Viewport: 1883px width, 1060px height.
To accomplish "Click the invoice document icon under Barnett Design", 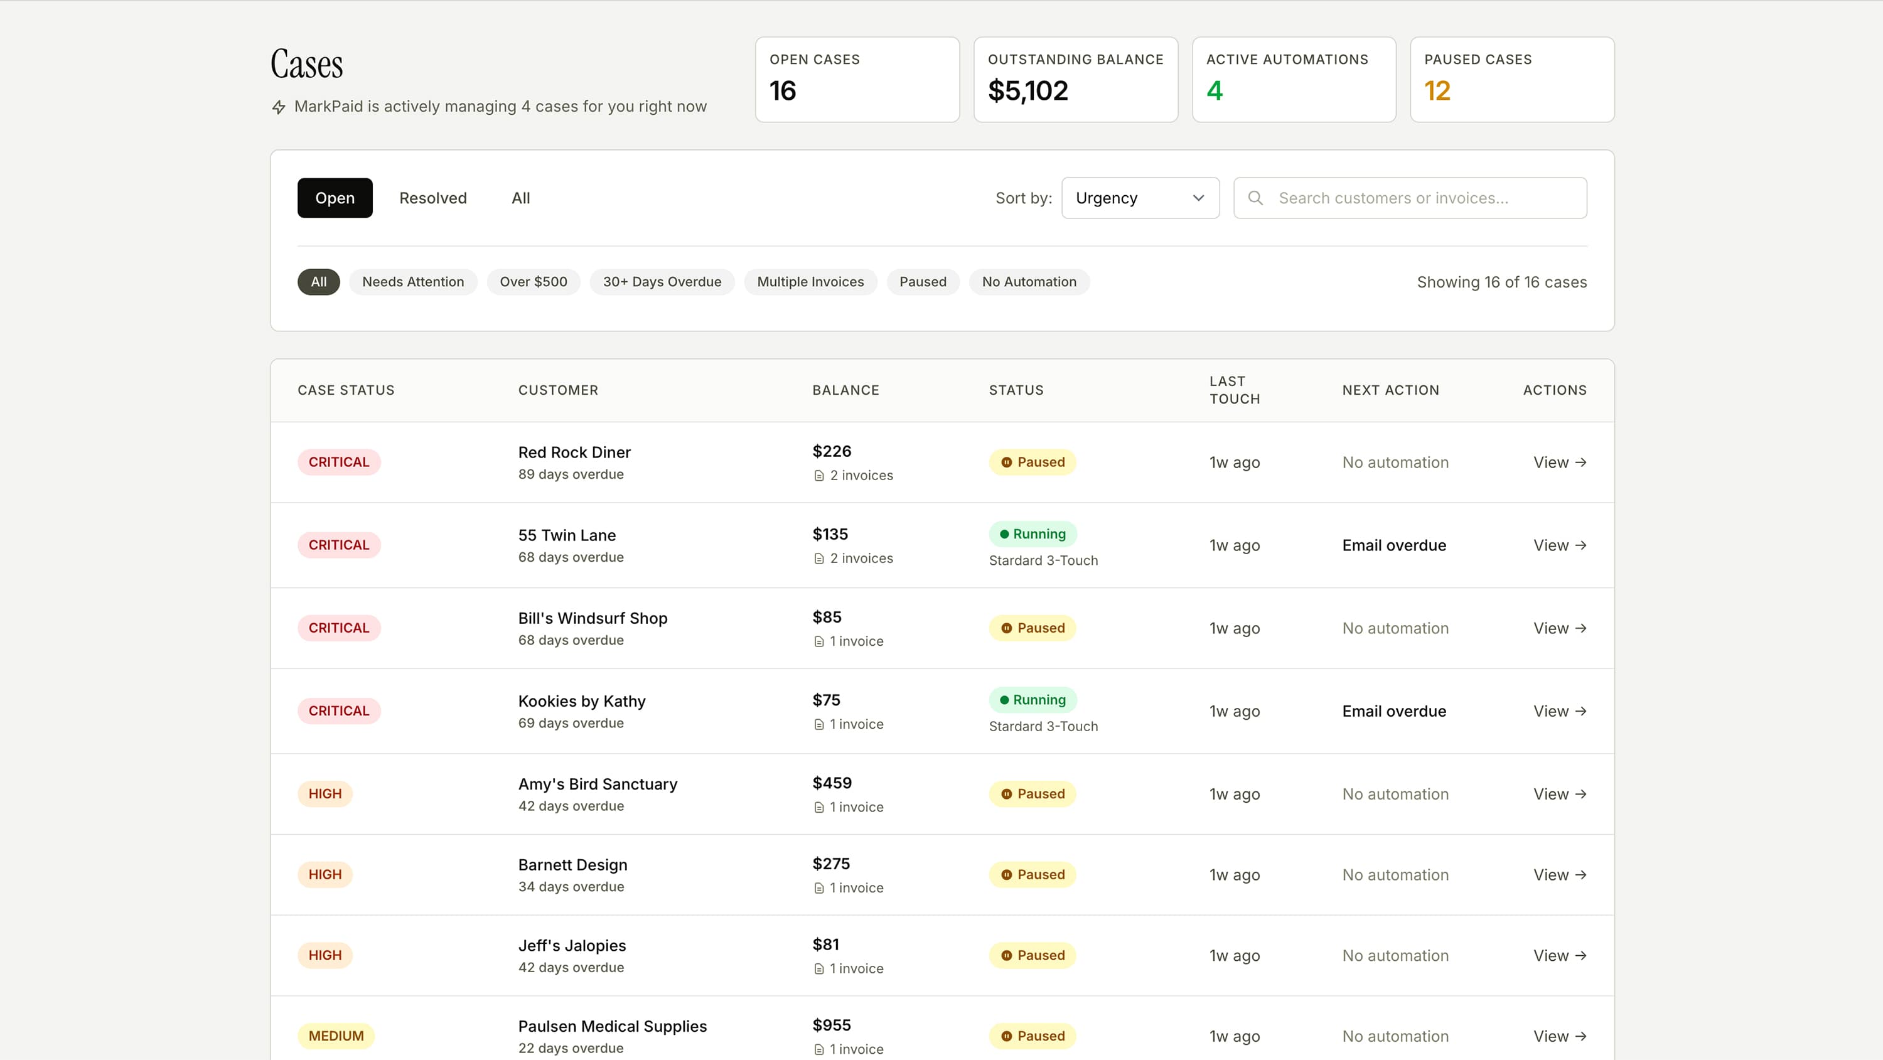I will tap(820, 887).
